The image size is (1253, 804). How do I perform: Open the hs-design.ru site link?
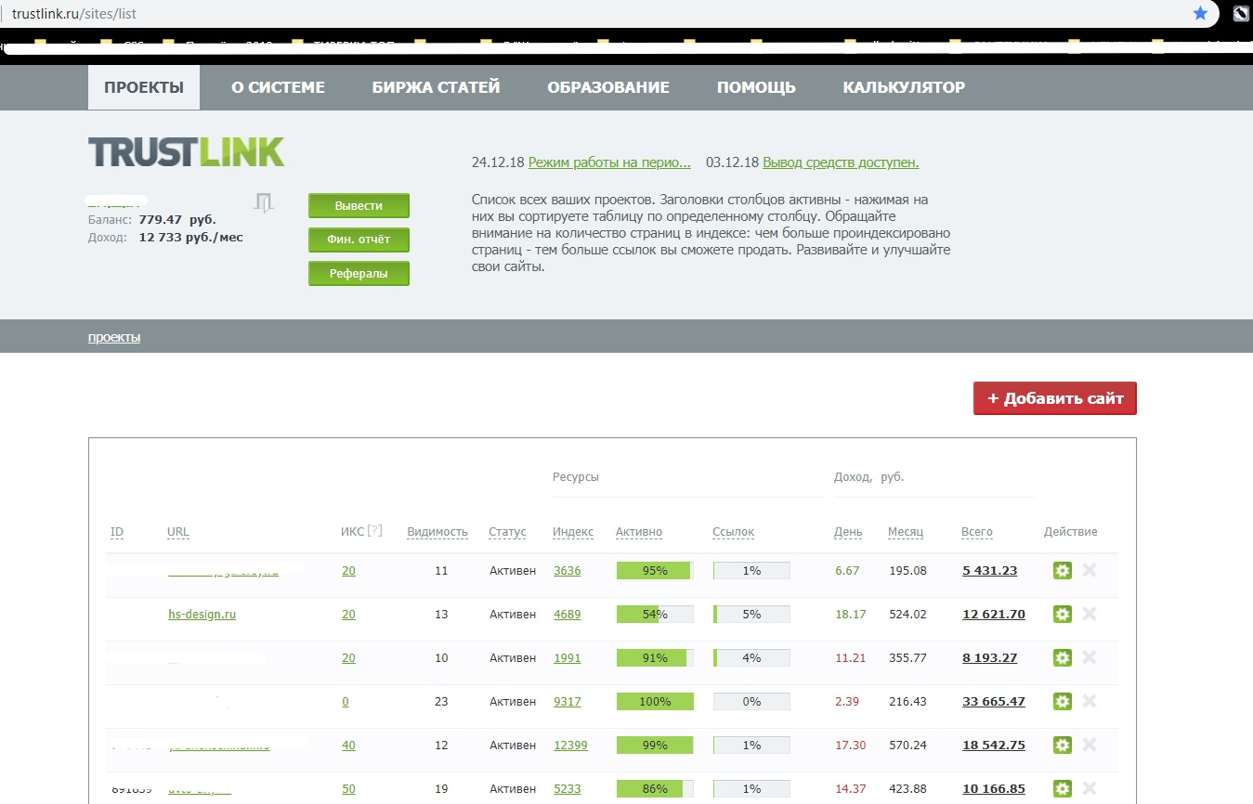(x=202, y=614)
